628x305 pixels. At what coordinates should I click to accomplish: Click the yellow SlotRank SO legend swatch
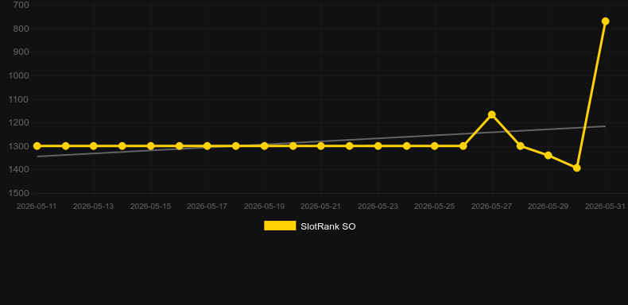point(280,226)
